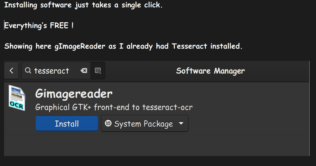The width and height of the screenshot is (316, 166).
Task: Clear the tesseract search text
Action: pyautogui.click(x=84, y=70)
